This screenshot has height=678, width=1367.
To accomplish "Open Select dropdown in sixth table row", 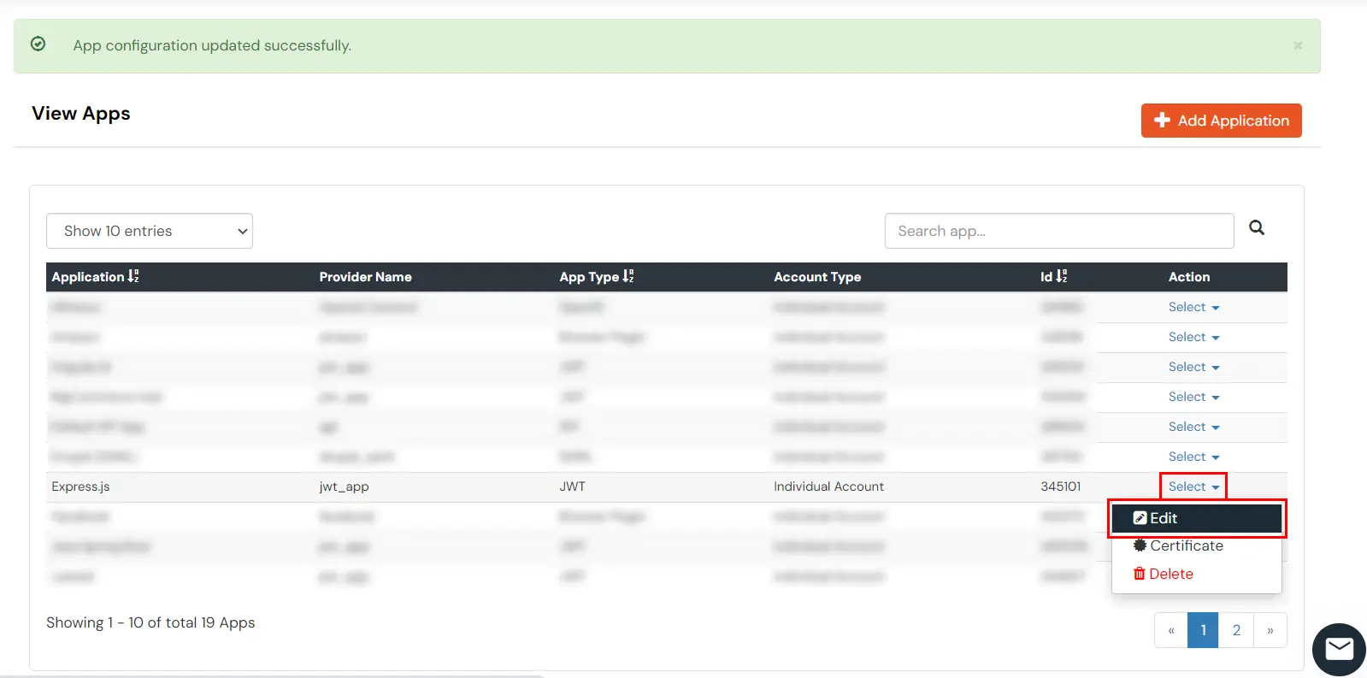I will click(1193, 457).
